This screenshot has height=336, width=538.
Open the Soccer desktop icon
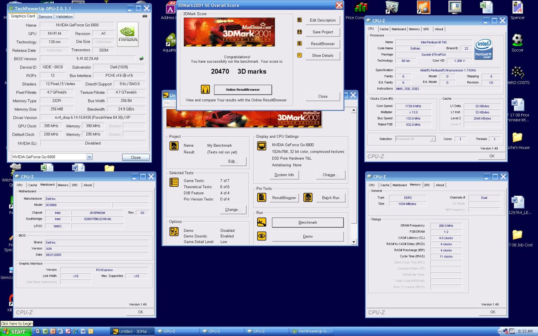tap(517, 40)
